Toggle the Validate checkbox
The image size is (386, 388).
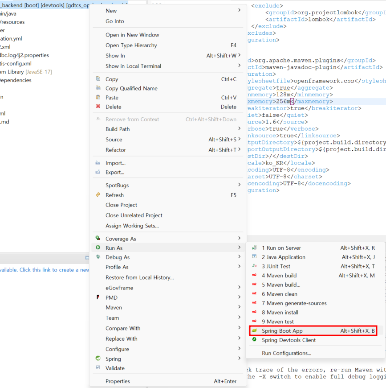(x=98, y=367)
